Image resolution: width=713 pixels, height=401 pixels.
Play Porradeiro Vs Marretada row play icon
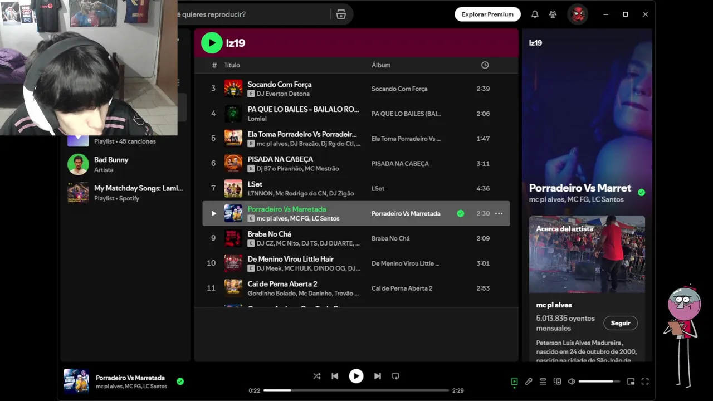coord(213,213)
